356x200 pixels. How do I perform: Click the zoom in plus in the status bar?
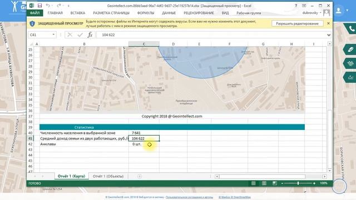tap(314, 183)
